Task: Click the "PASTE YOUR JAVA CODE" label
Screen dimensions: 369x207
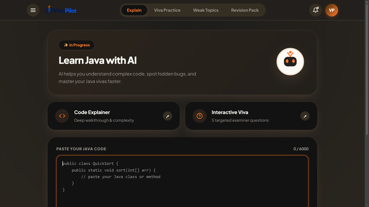Action: coord(81,149)
